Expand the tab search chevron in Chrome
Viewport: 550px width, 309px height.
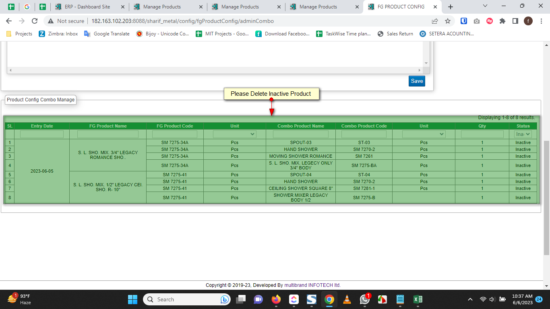click(x=485, y=6)
